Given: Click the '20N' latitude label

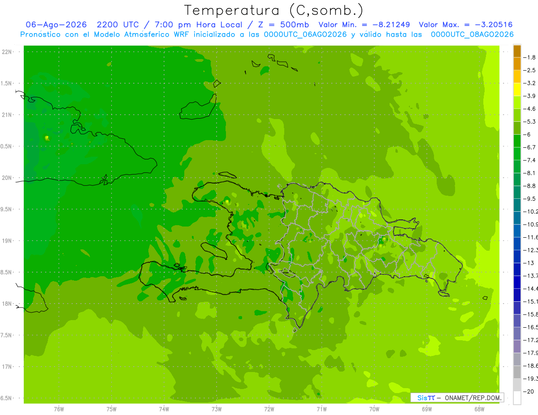Looking at the screenshot, I should (7, 178).
